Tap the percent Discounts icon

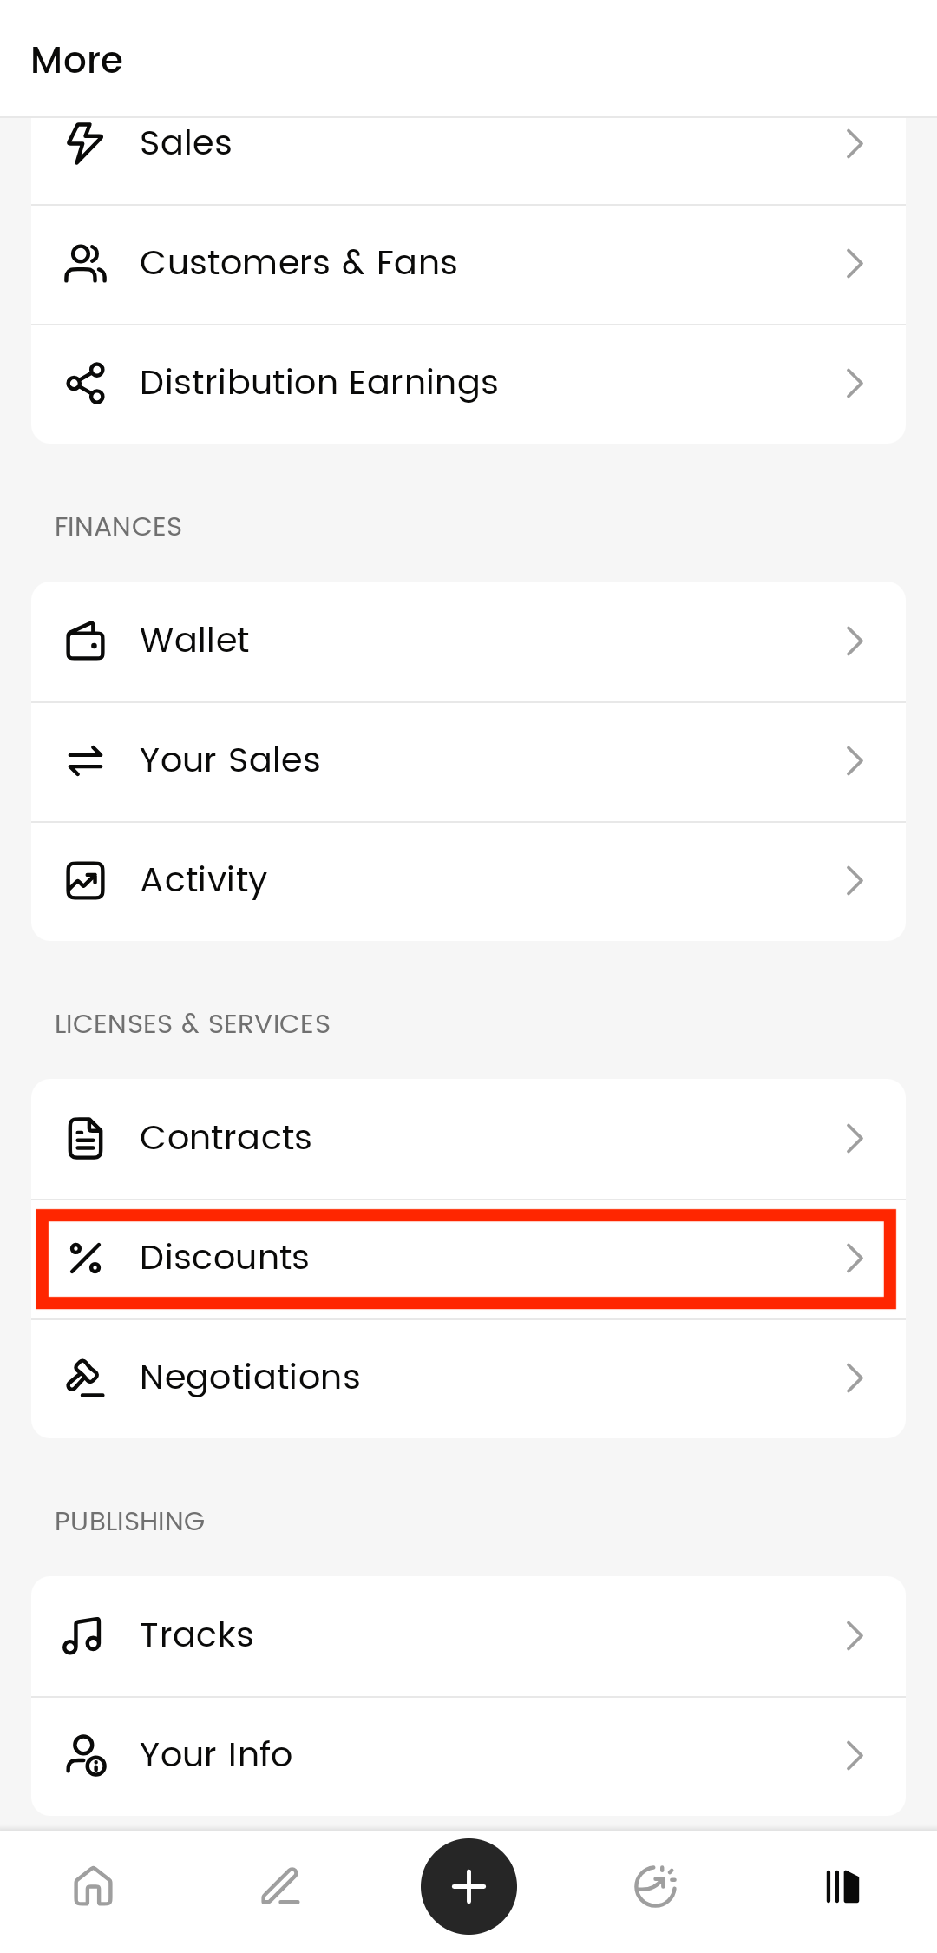click(85, 1258)
